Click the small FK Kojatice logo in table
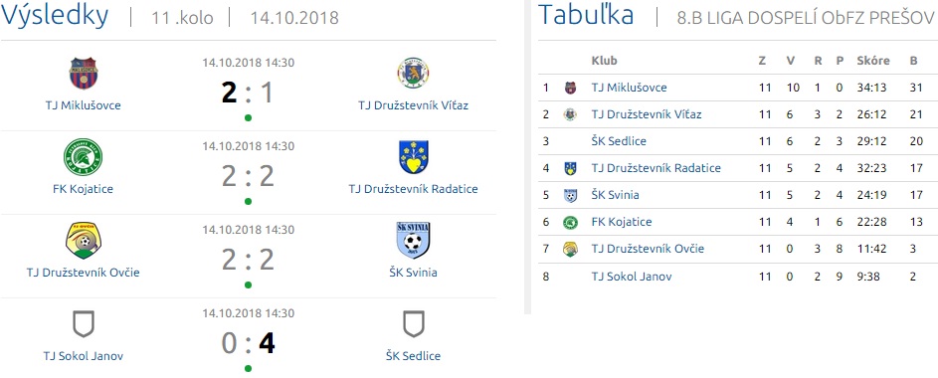The height and width of the screenshot is (378, 938). pyautogui.click(x=570, y=223)
